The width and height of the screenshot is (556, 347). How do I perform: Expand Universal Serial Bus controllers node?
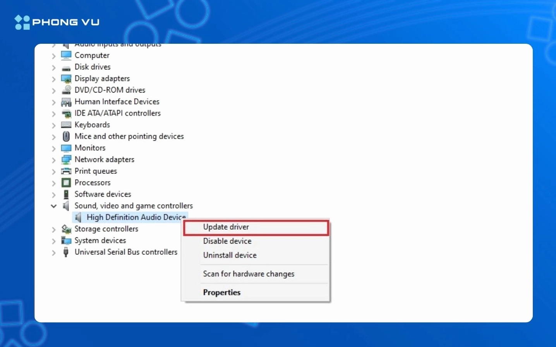coord(53,253)
